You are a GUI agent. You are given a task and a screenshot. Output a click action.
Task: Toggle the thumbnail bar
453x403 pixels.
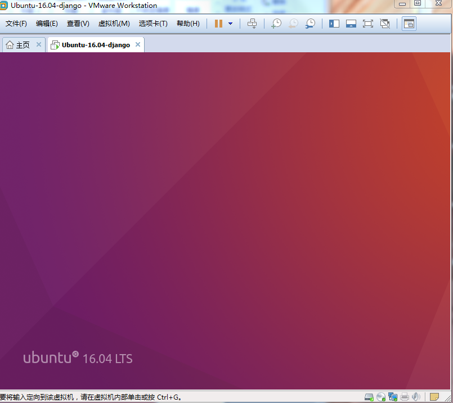click(352, 24)
